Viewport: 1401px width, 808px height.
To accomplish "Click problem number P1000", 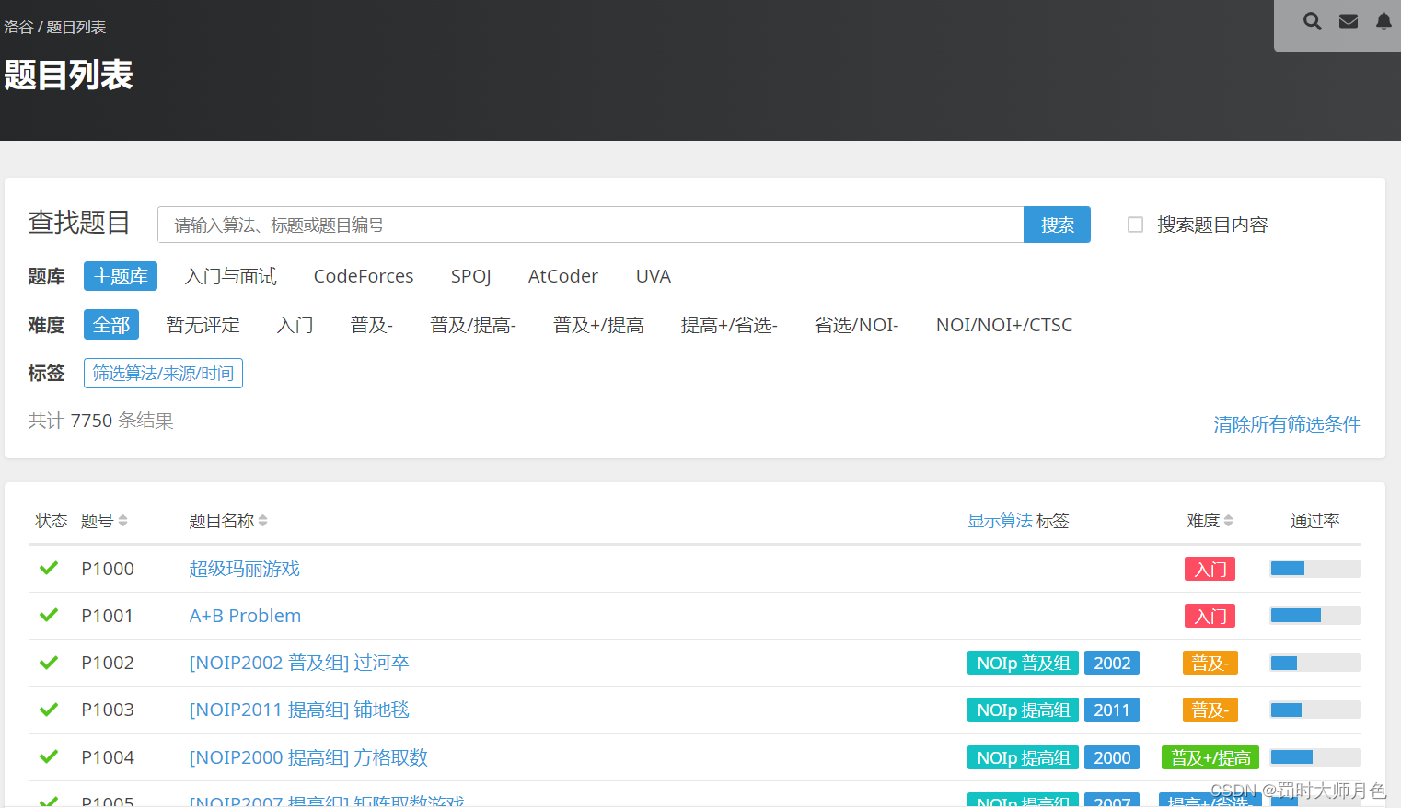I will (108, 569).
